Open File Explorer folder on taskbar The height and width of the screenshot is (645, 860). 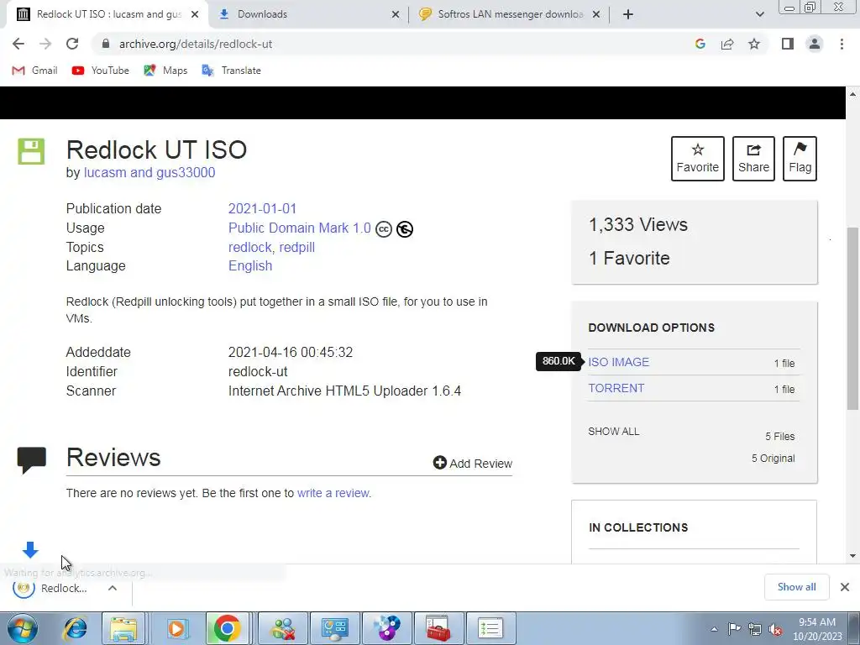(124, 628)
